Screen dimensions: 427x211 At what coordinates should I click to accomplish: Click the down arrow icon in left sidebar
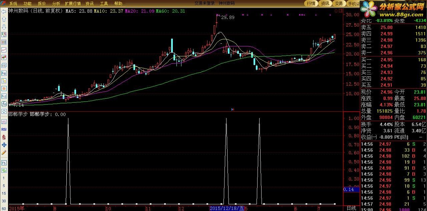pos(4,27)
